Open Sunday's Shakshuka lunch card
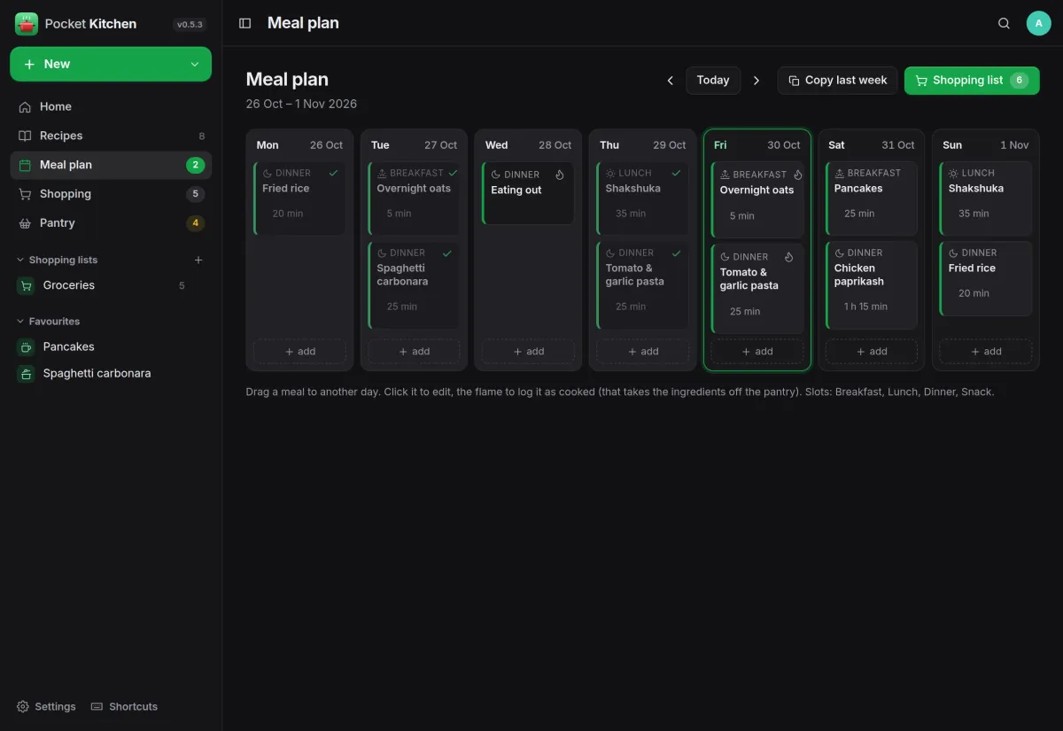1063x731 pixels. pos(986,198)
